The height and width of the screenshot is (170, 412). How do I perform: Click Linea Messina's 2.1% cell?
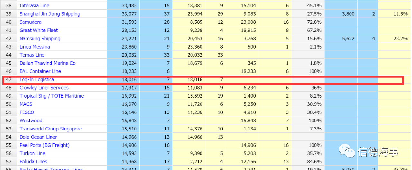315,47
